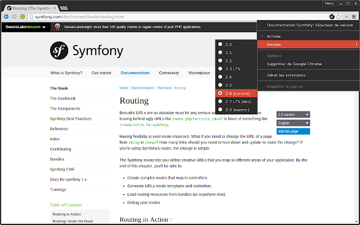Click the Home breadcrumb link
Viewport: 360px width, 225px height.
124,88
